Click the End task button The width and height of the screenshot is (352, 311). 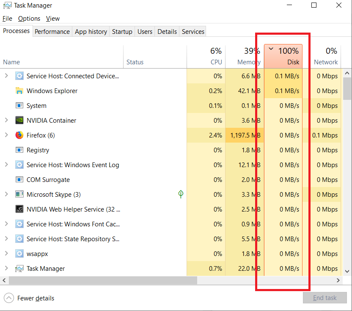point(324,298)
